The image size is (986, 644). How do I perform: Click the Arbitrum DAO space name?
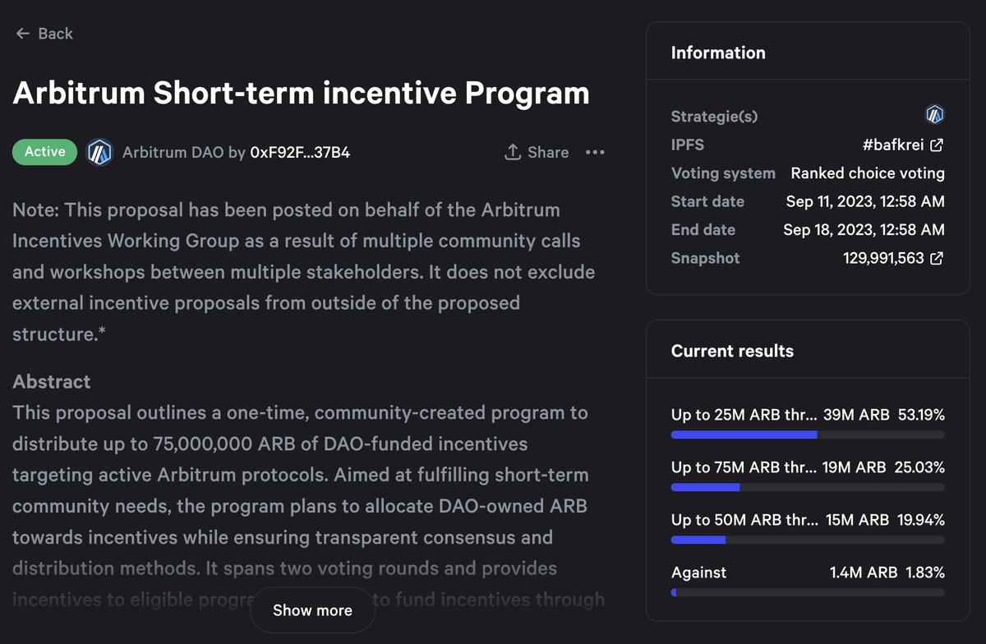click(x=173, y=152)
